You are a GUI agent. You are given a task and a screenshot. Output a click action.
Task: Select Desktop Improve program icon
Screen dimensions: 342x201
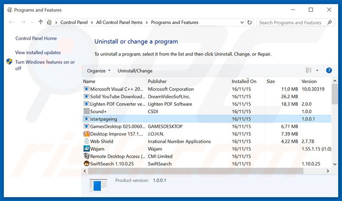[x=87, y=134]
